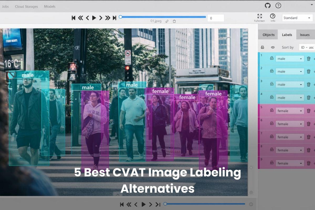
Task: Switch to the Issues tab
Action: point(304,35)
